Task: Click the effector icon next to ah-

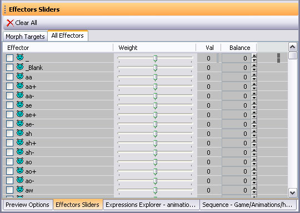Action: (20, 151)
